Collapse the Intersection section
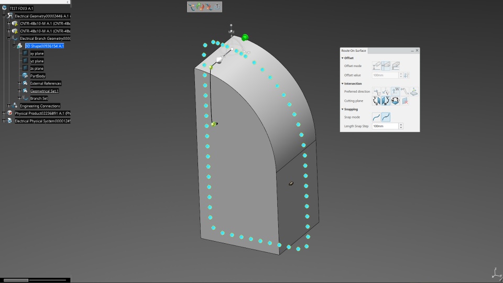 coord(342,84)
